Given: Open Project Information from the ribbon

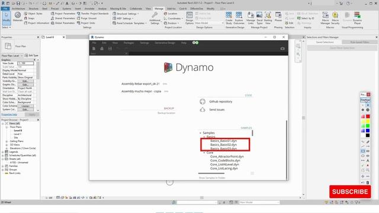Looking at the screenshot, I should pos(37,23).
